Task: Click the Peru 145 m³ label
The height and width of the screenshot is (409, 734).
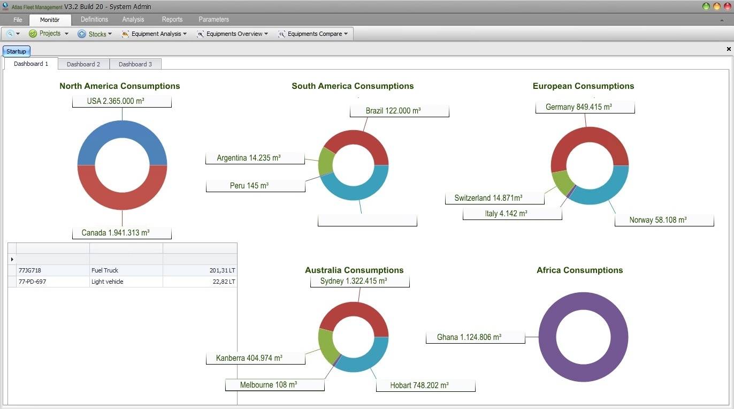Action: click(256, 186)
